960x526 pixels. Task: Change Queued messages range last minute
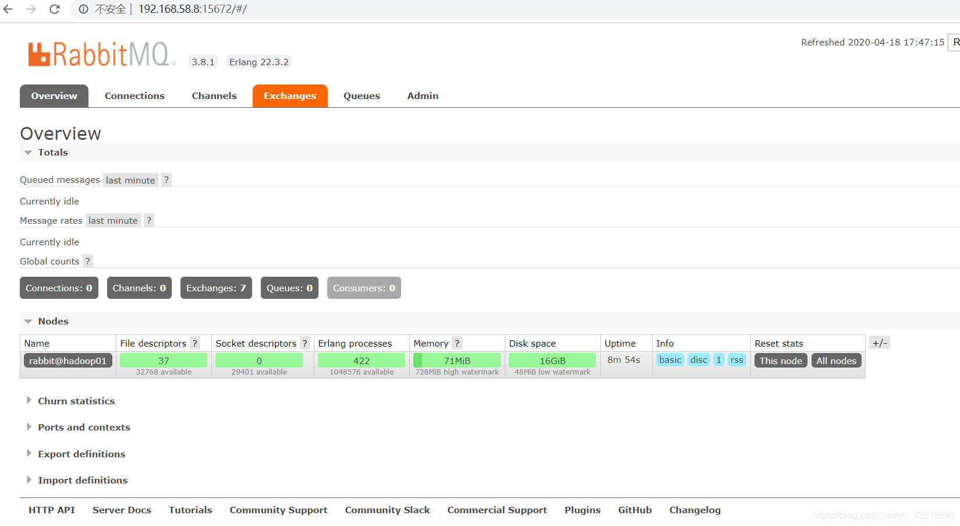130,180
